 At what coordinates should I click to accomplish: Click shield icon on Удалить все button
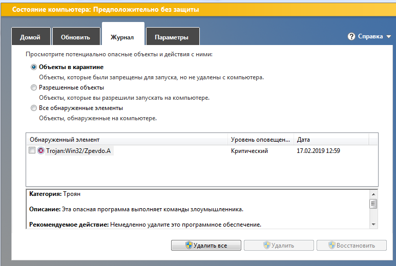click(189, 245)
